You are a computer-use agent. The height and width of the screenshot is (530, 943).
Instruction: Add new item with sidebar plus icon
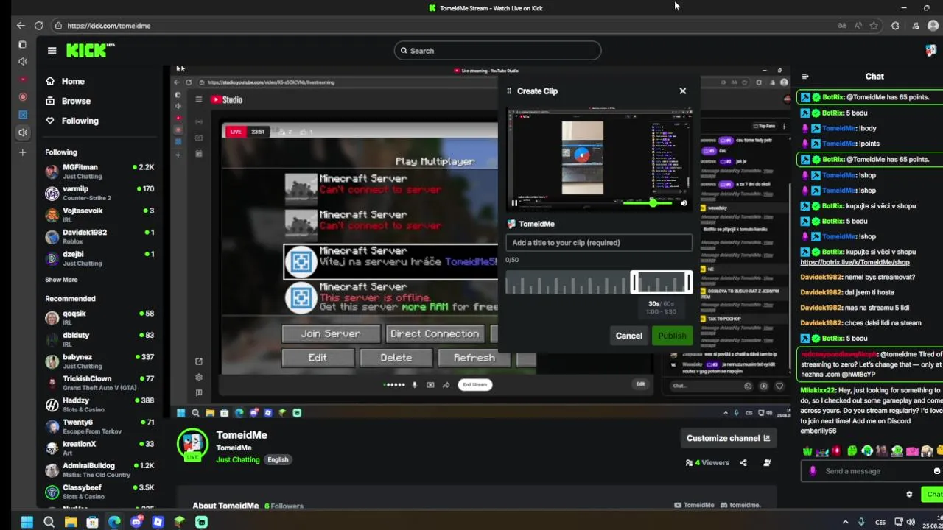pyautogui.click(x=22, y=152)
